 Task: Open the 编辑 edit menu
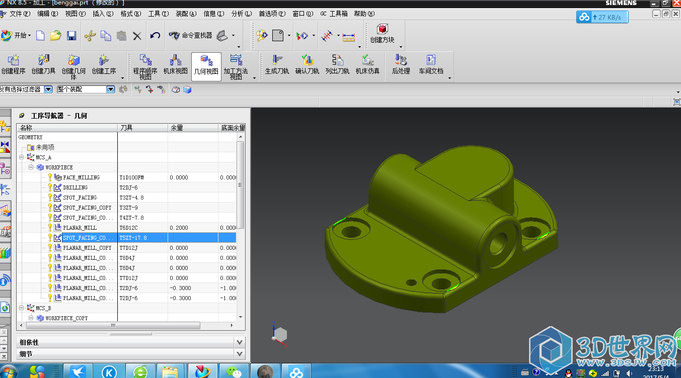[48, 14]
